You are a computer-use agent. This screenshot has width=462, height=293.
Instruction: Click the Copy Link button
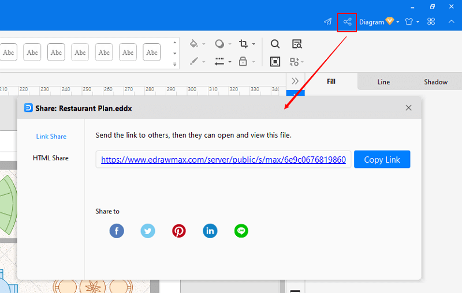click(382, 159)
